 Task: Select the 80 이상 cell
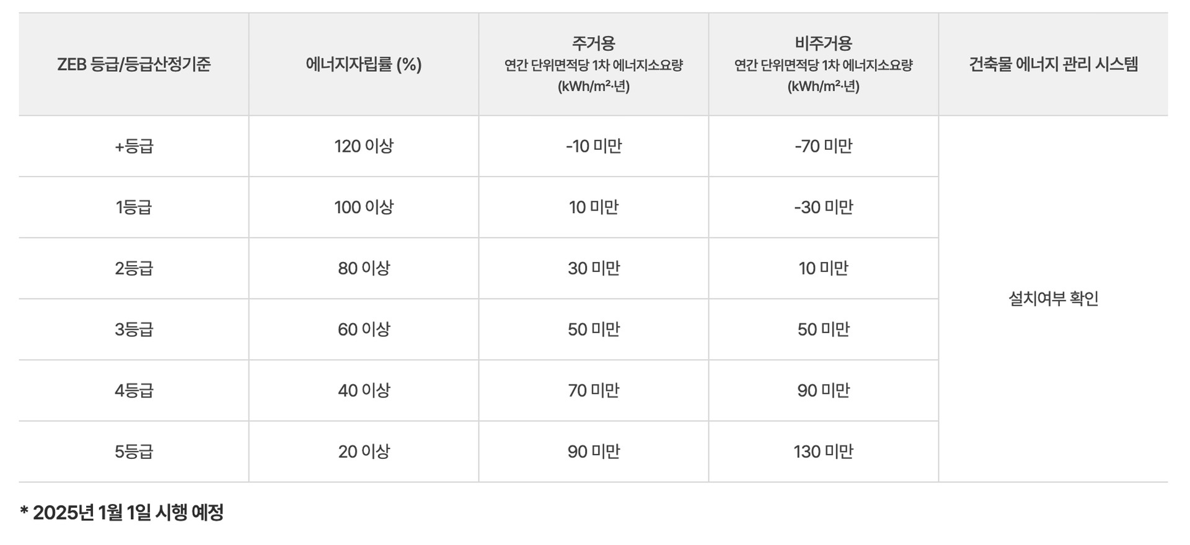364,268
